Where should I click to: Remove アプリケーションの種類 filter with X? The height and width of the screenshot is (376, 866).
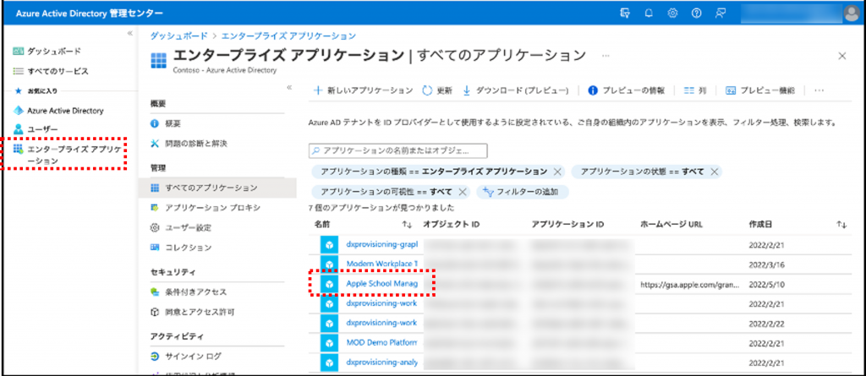[x=557, y=172]
